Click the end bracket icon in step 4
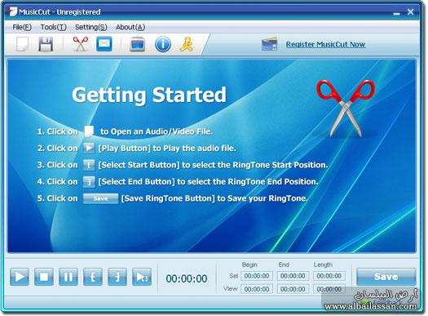 click(89, 182)
